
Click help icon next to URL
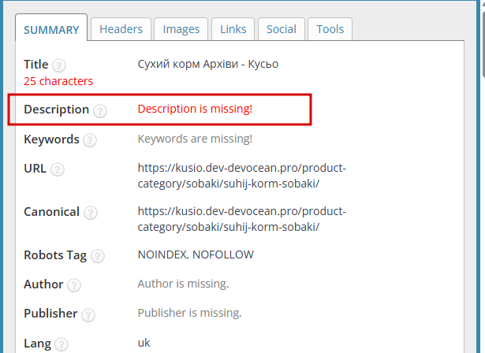pyautogui.click(x=58, y=169)
